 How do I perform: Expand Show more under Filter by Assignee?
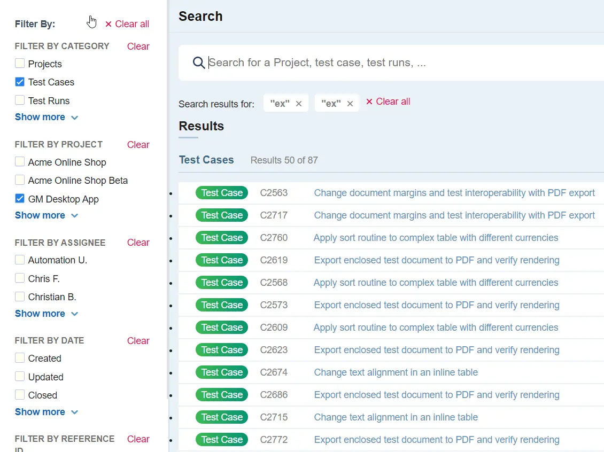(47, 314)
